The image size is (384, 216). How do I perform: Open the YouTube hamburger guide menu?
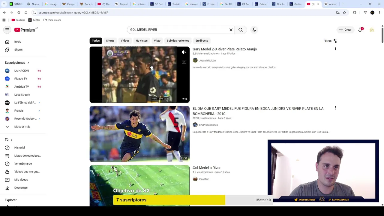(x=7, y=30)
